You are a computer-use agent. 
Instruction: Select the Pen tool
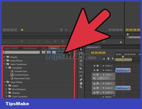81,79
